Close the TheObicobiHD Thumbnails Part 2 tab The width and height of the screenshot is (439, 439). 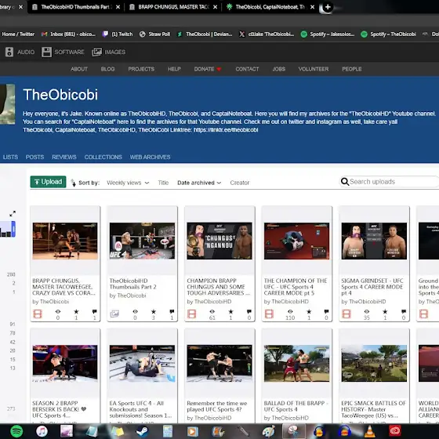tap(118, 7)
